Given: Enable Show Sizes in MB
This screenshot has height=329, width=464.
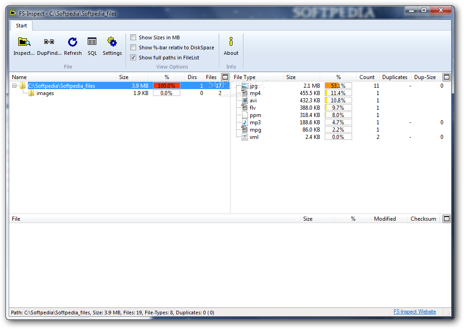Looking at the screenshot, I should tap(133, 37).
